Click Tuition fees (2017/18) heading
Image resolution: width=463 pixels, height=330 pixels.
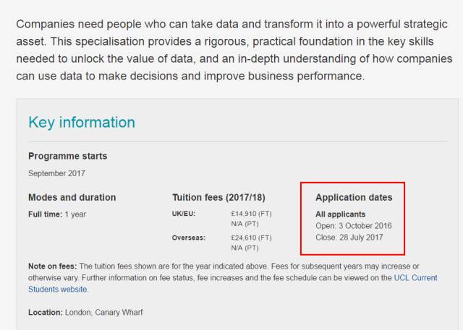coord(218,197)
